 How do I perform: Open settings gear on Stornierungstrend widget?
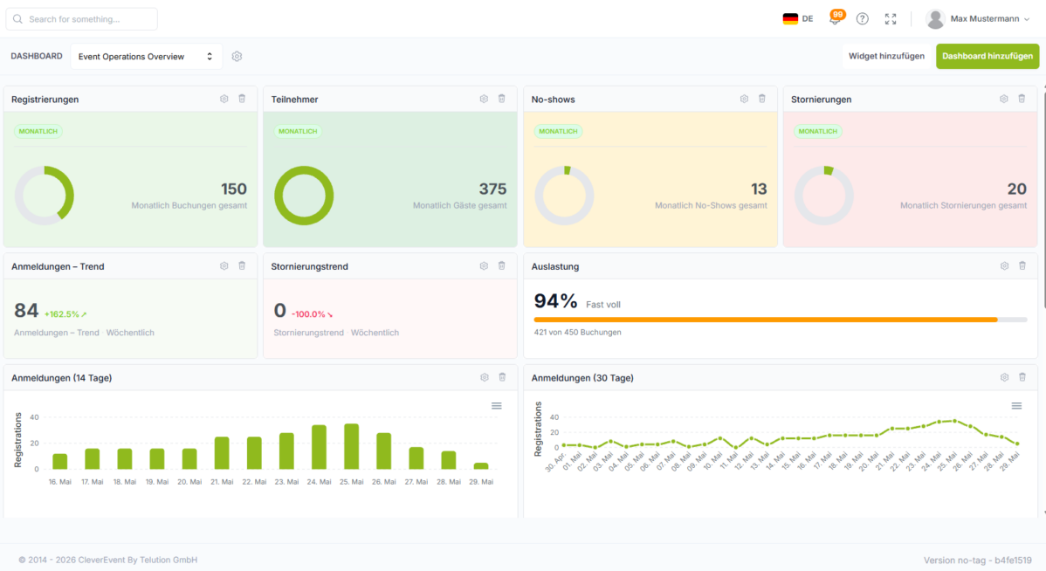(484, 265)
